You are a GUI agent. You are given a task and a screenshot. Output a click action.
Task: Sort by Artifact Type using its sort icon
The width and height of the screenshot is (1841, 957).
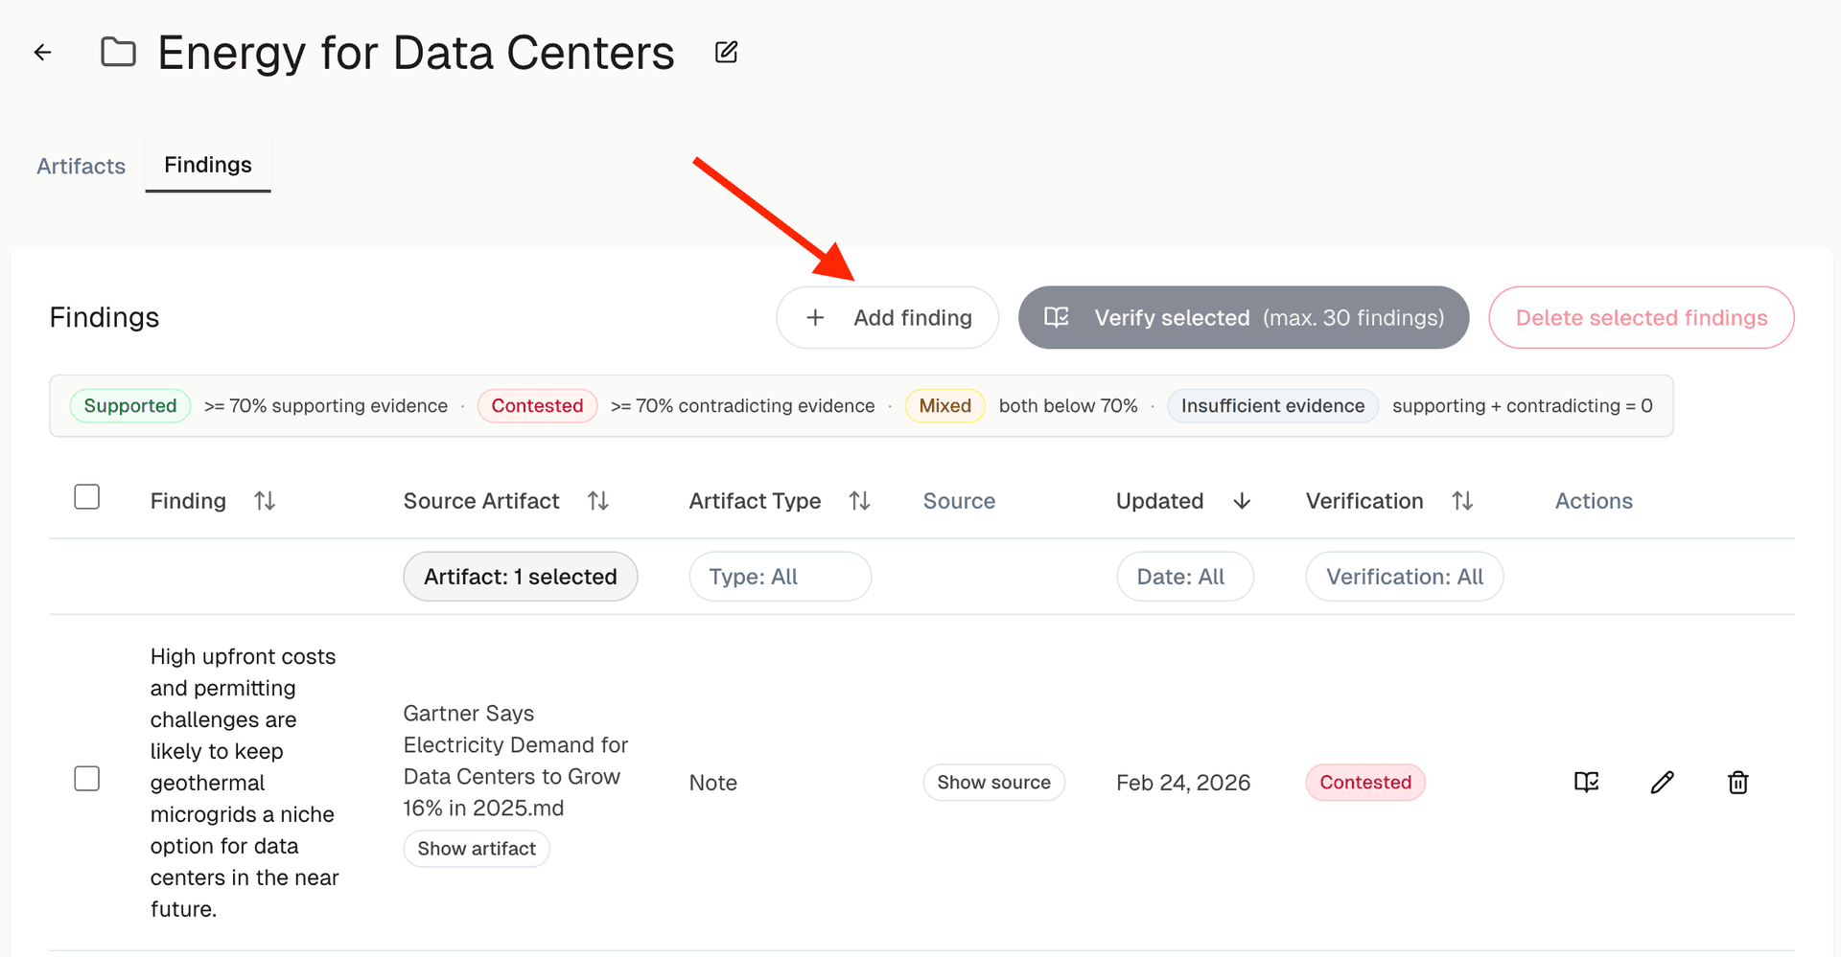coord(859,500)
